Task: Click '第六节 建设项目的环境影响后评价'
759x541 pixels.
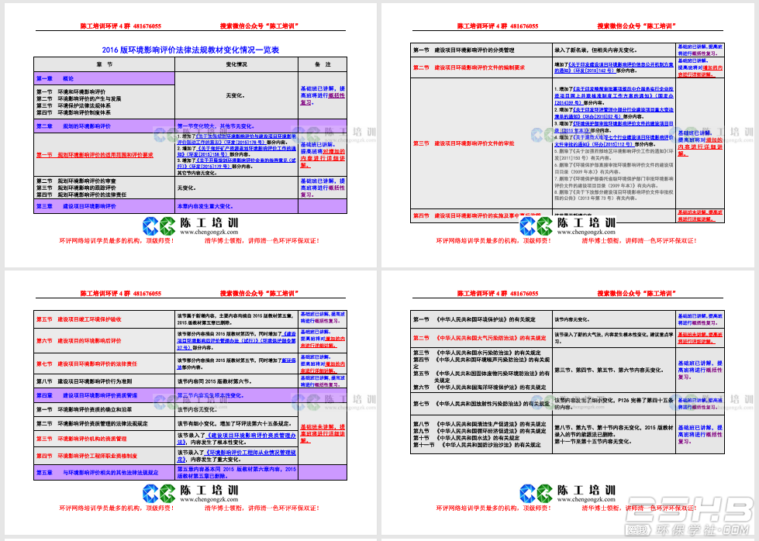Action: pos(79,341)
